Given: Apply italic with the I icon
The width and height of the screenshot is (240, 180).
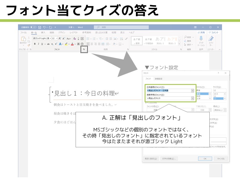Looking at the screenshot, I should (x=38, y=44).
